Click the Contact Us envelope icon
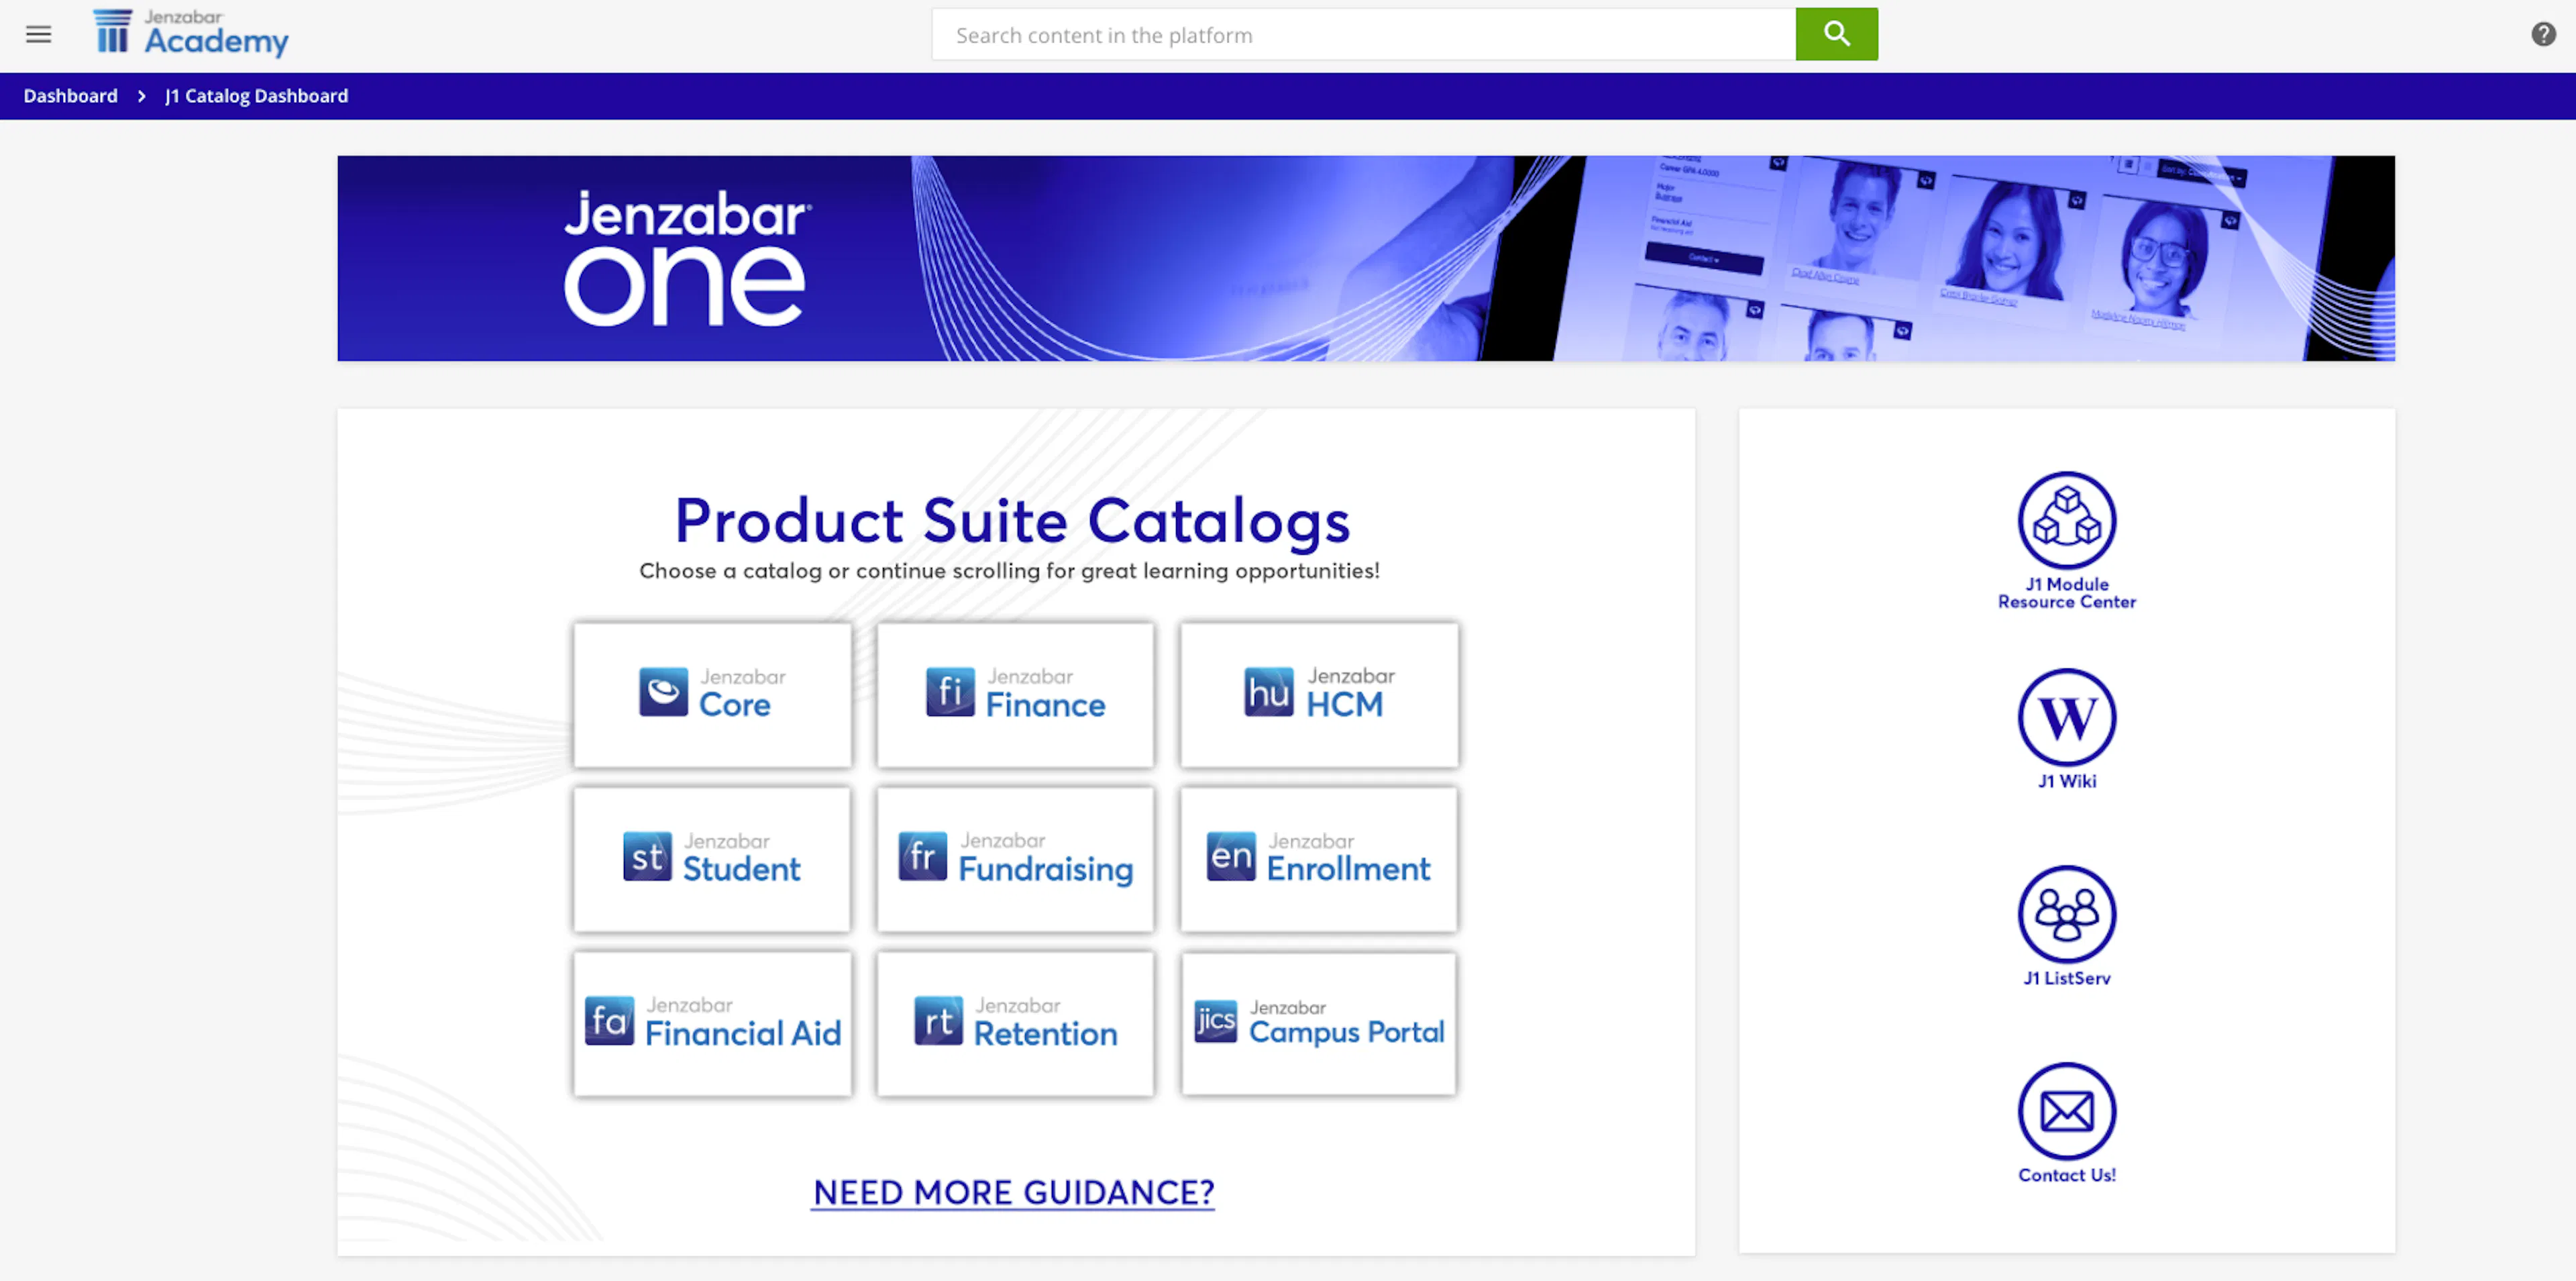2576x1281 pixels. pos(2067,1111)
